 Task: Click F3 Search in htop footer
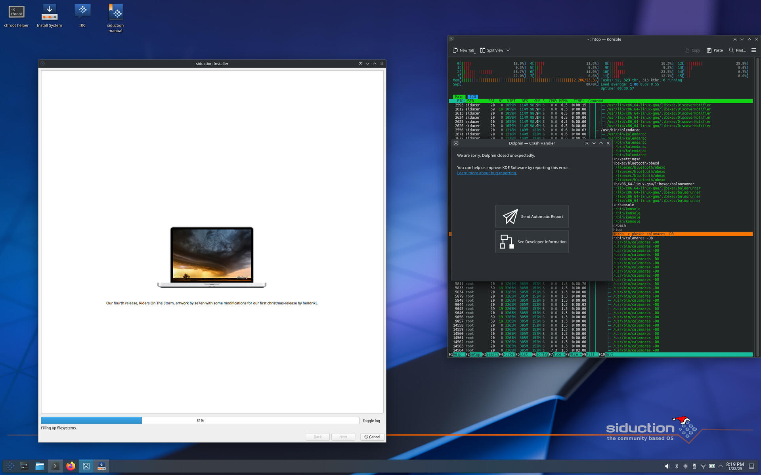(490, 355)
